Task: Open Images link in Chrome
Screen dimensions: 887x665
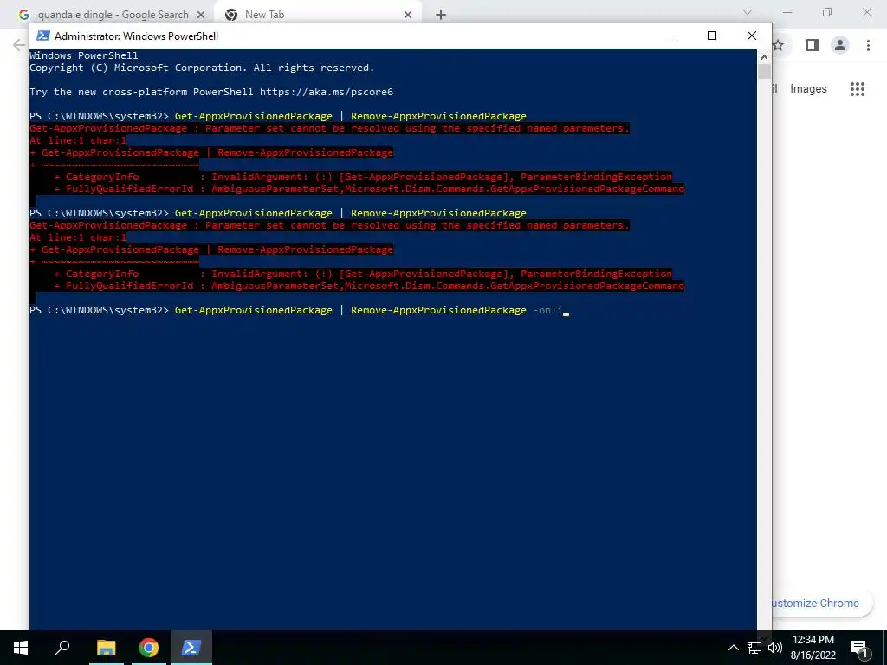Action: (x=808, y=89)
